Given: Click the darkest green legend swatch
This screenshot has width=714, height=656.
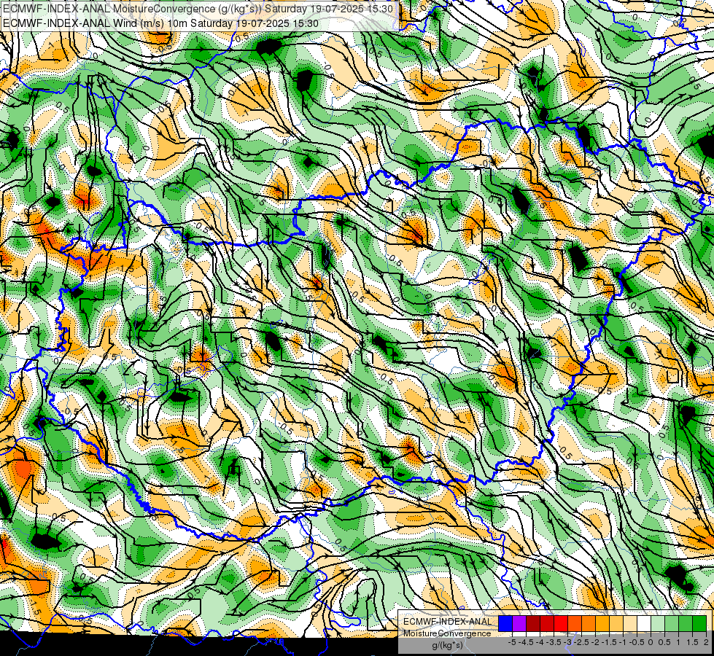Looking at the screenshot, I should (x=699, y=624).
